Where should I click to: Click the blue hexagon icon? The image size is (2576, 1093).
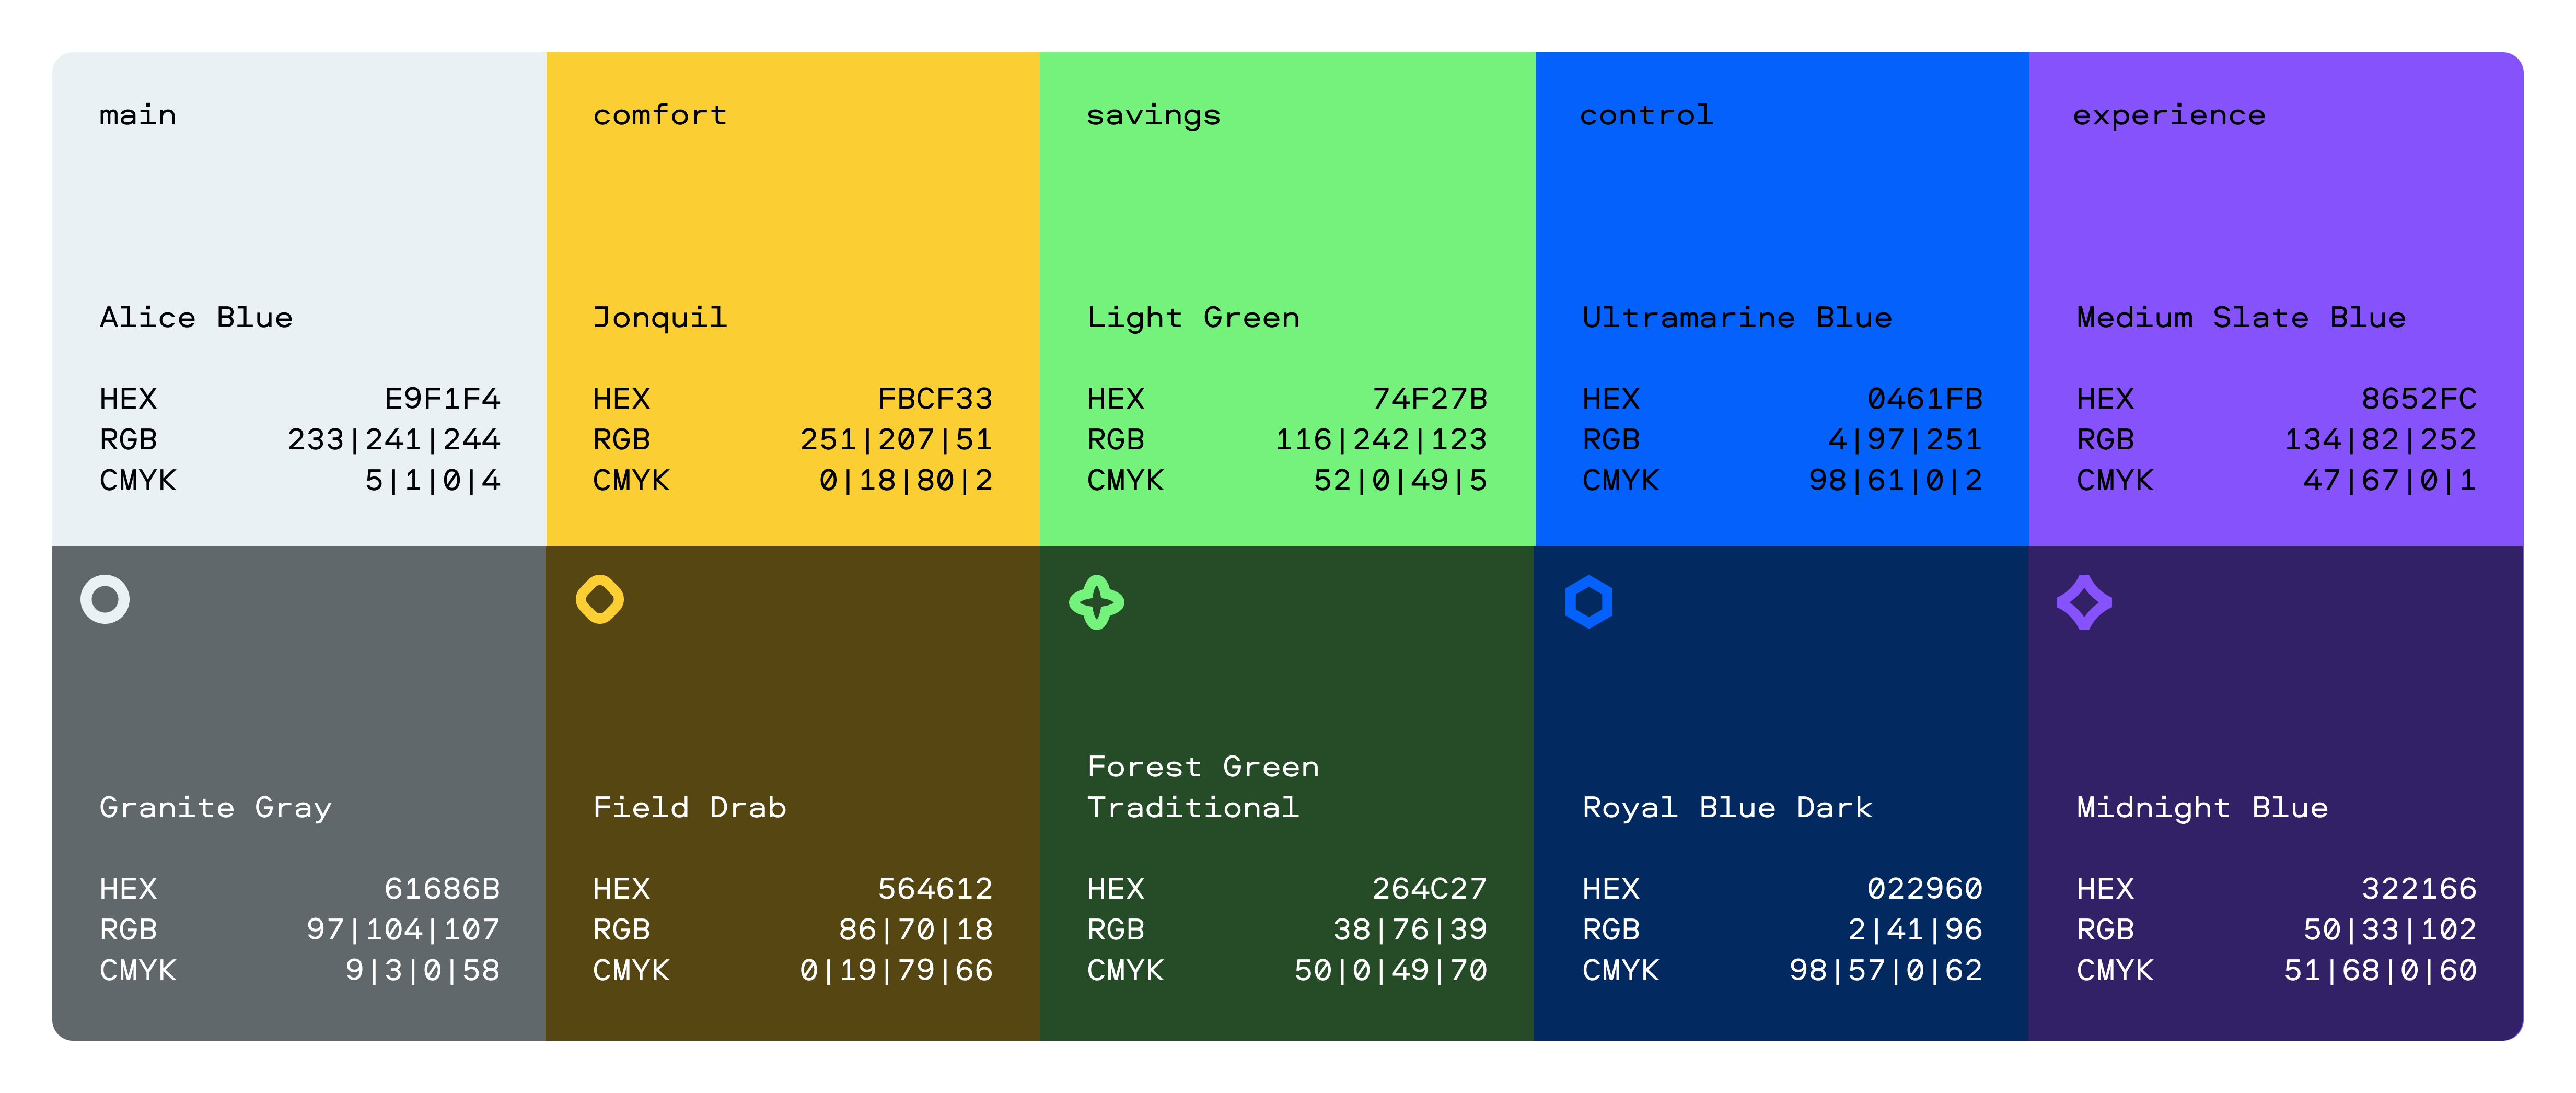[1589, 602]
